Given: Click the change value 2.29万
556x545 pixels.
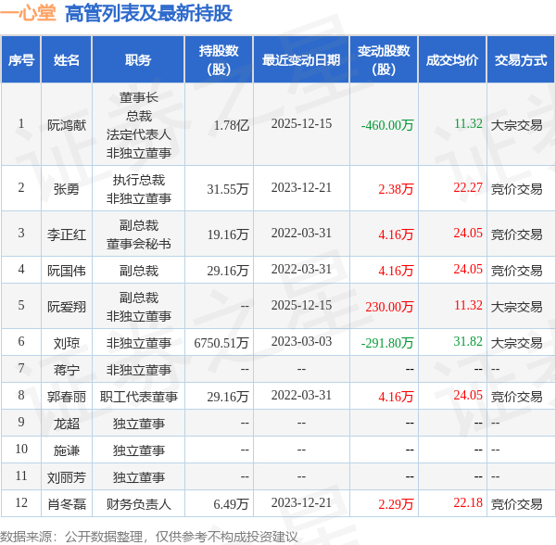Looking at the screenshot, I should pyautogui.click(x=396, y=504).
